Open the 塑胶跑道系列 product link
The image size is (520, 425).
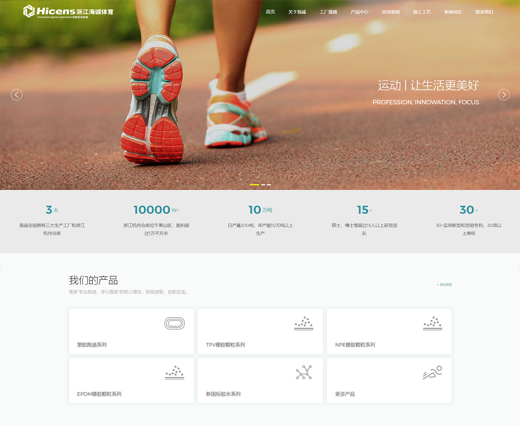[x=92, y=345]
